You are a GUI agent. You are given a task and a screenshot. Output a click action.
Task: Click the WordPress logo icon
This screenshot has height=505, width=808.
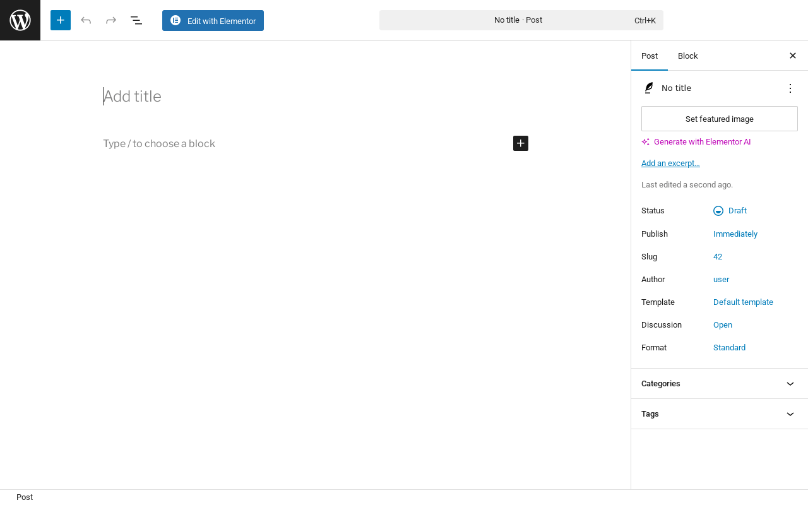click(20, 20)
